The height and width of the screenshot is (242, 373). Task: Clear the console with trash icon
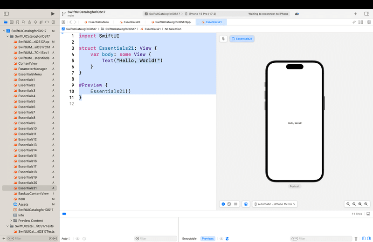pos(356,238)
